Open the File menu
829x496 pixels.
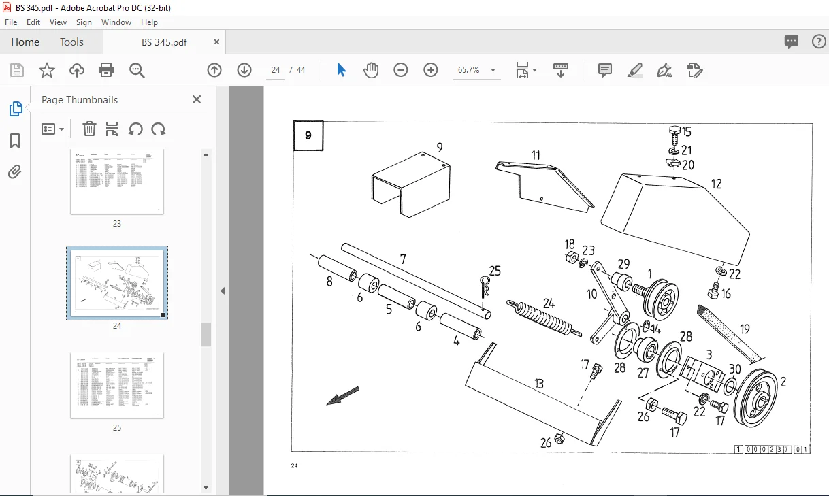point(11,22)
